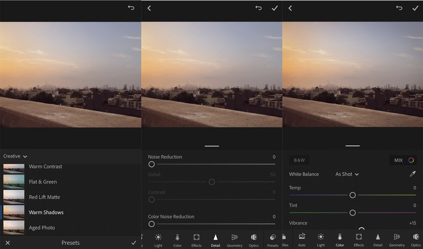
Task: Open Light tool in the middle panel toolbar
Action: pyautogui.click(x=158, y=240)
